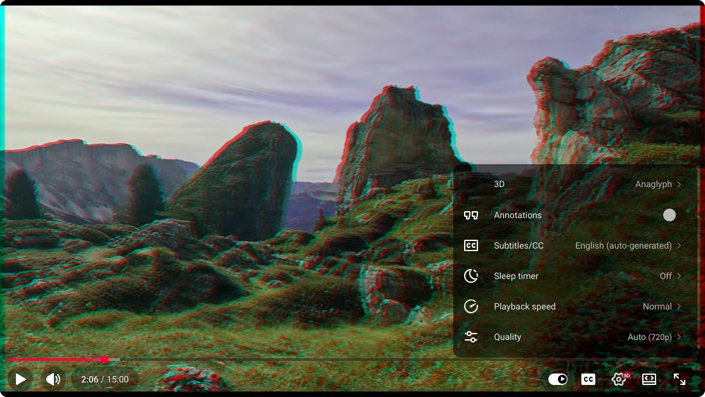This screenshot has height=397, width=705.
Task: Expand the Sleep timer Off value
Action: pos(670,276)
